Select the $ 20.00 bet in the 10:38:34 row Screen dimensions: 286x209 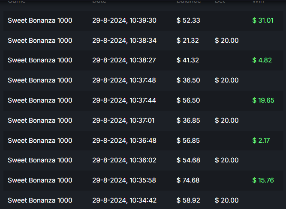(x=227, y=41)
